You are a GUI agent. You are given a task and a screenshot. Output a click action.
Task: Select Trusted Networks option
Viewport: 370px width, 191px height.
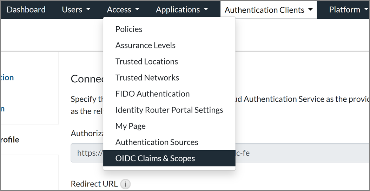click(147, 78)
